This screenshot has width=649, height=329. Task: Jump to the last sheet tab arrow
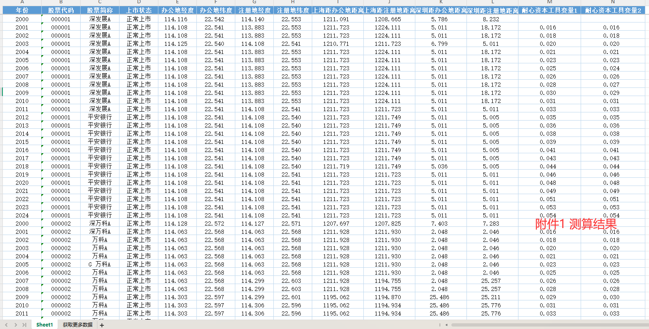25,325
